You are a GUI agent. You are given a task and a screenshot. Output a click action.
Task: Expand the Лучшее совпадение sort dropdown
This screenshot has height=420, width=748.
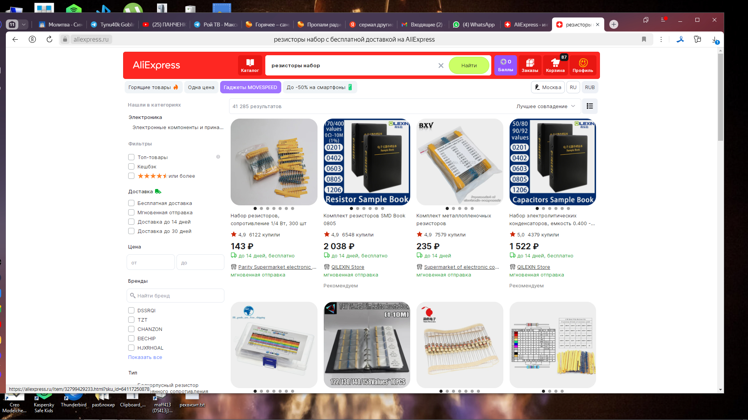(545, 106)
